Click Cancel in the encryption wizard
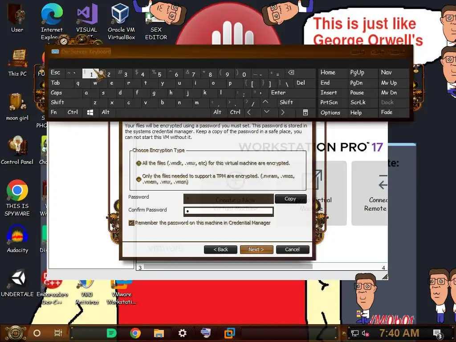456x342 pixels. [x=292, y=249]
